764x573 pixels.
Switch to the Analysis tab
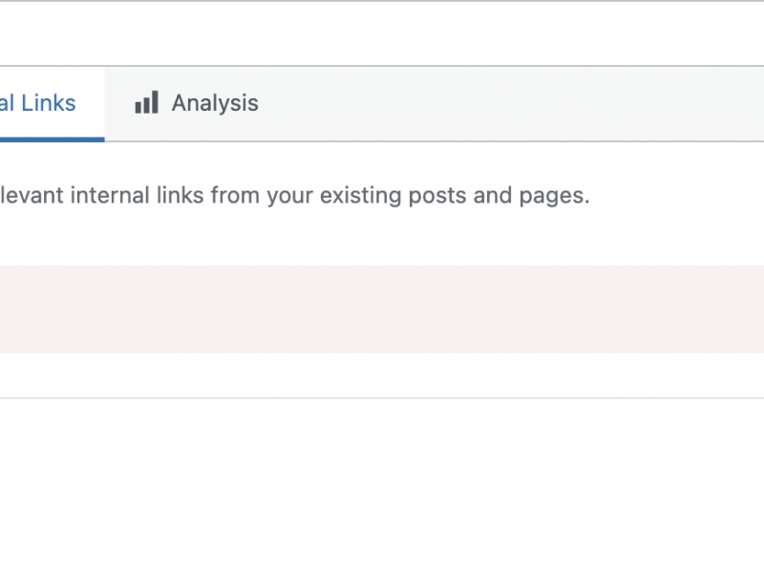(x=196, y=102)
